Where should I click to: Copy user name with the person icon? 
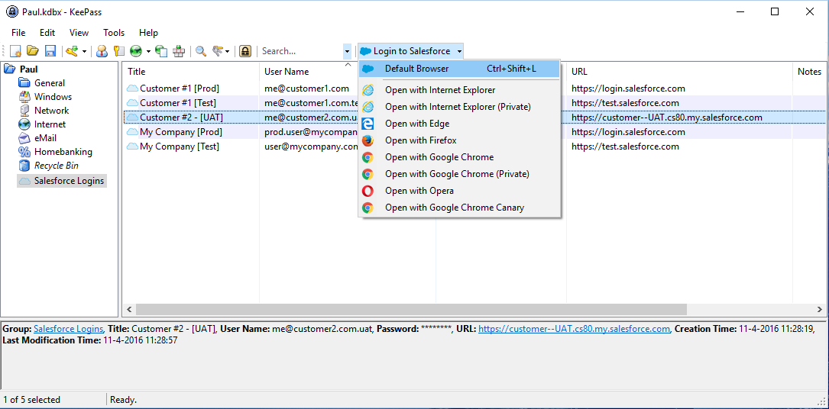point(102,51)
